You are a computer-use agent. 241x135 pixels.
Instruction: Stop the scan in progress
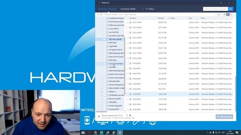(130, 115)
